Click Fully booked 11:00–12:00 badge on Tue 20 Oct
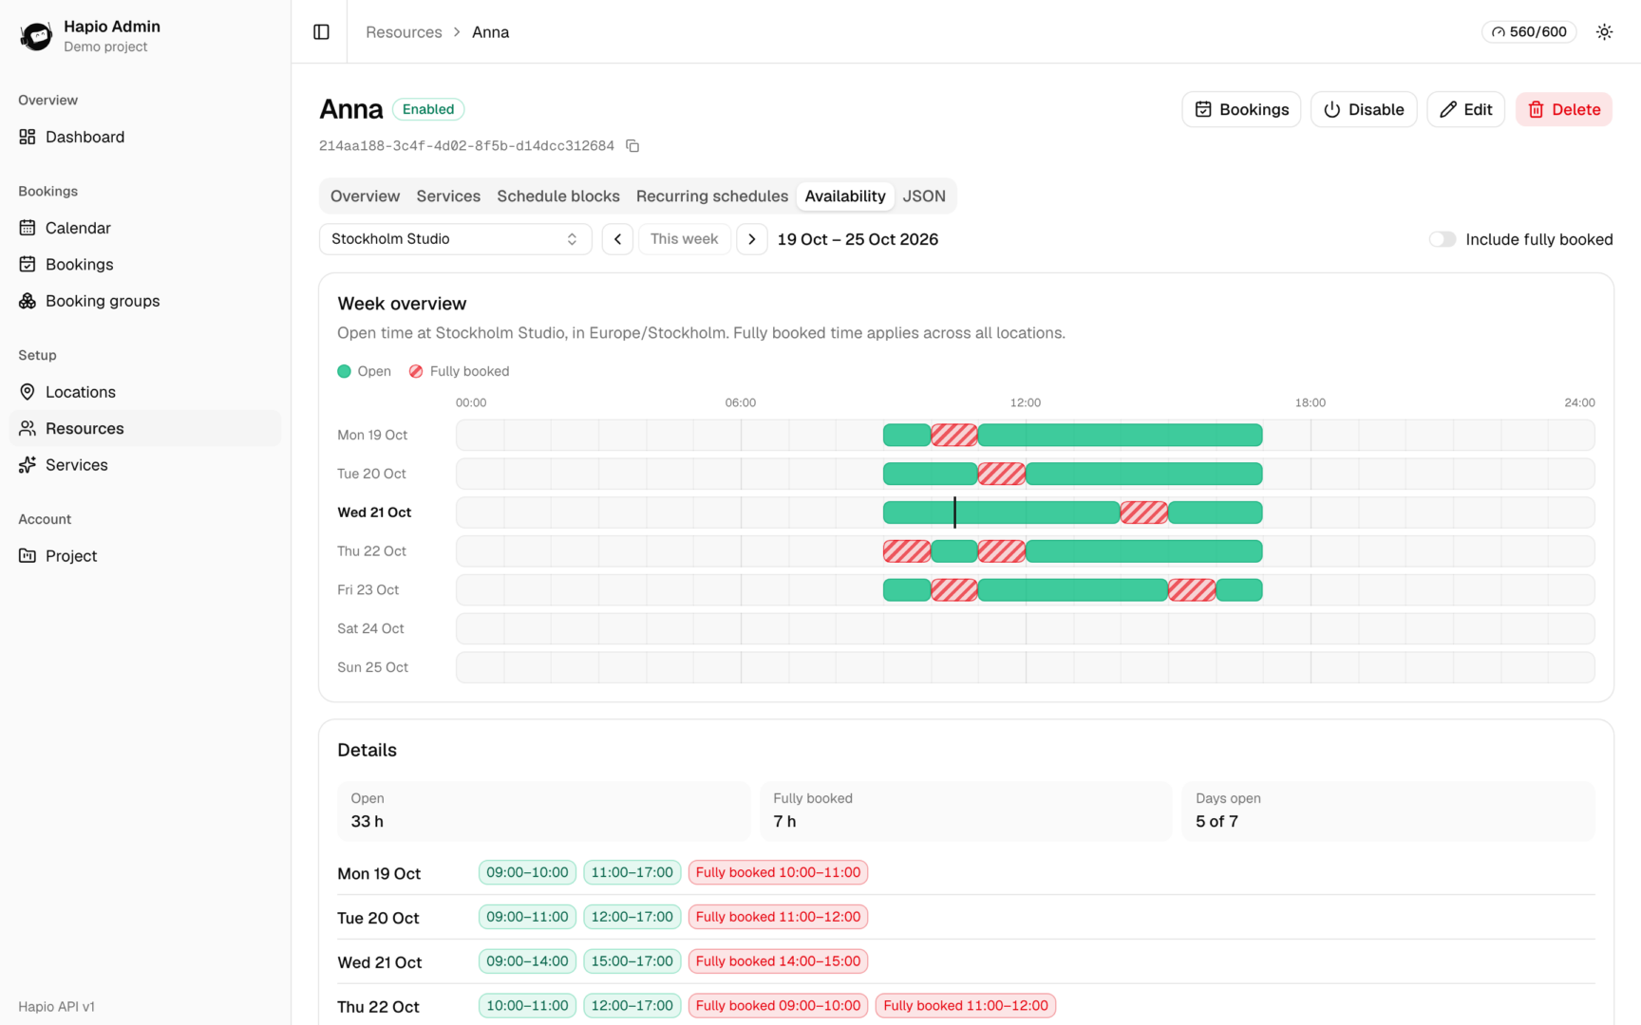The height and width of the screenshot is (1025, 1641). 778,917
